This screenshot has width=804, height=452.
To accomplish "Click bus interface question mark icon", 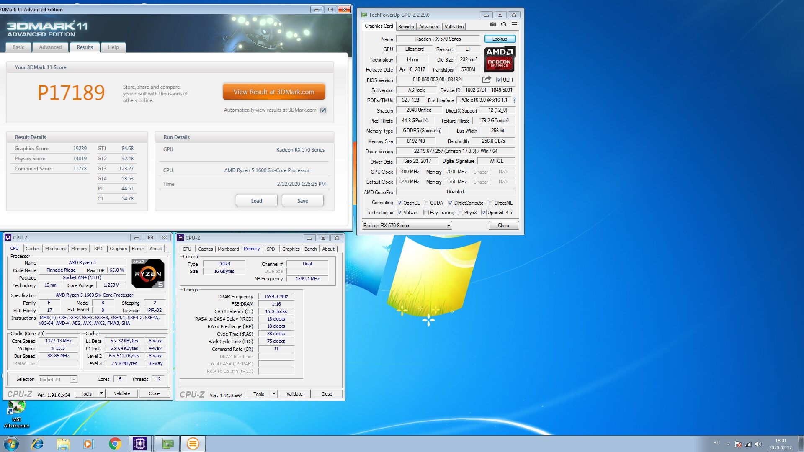I will tap(514, 100).
